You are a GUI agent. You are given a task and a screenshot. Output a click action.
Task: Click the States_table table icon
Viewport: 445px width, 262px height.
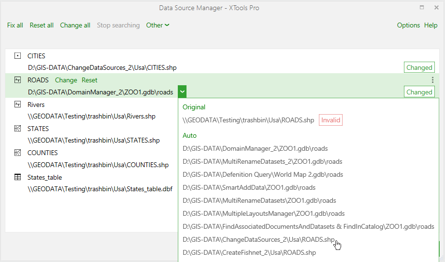click(17, 177)
